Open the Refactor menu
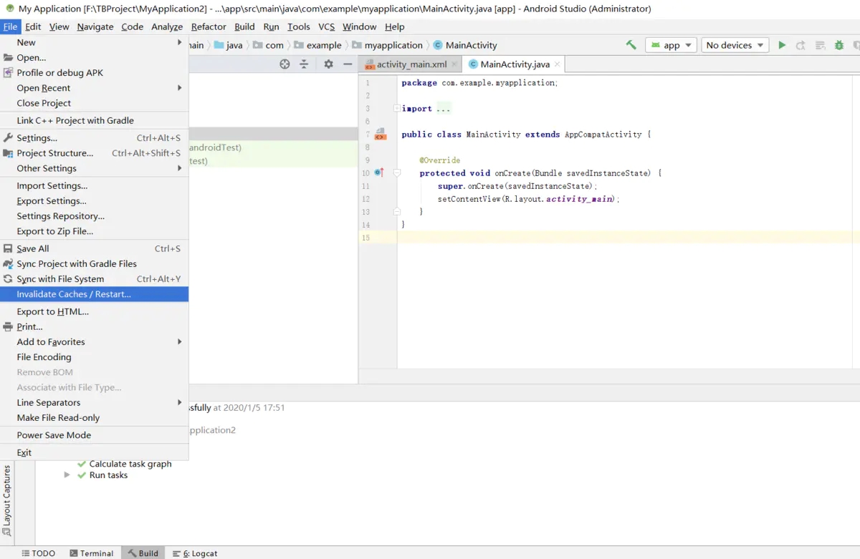860x559 pixels. [x=209, y=26]
